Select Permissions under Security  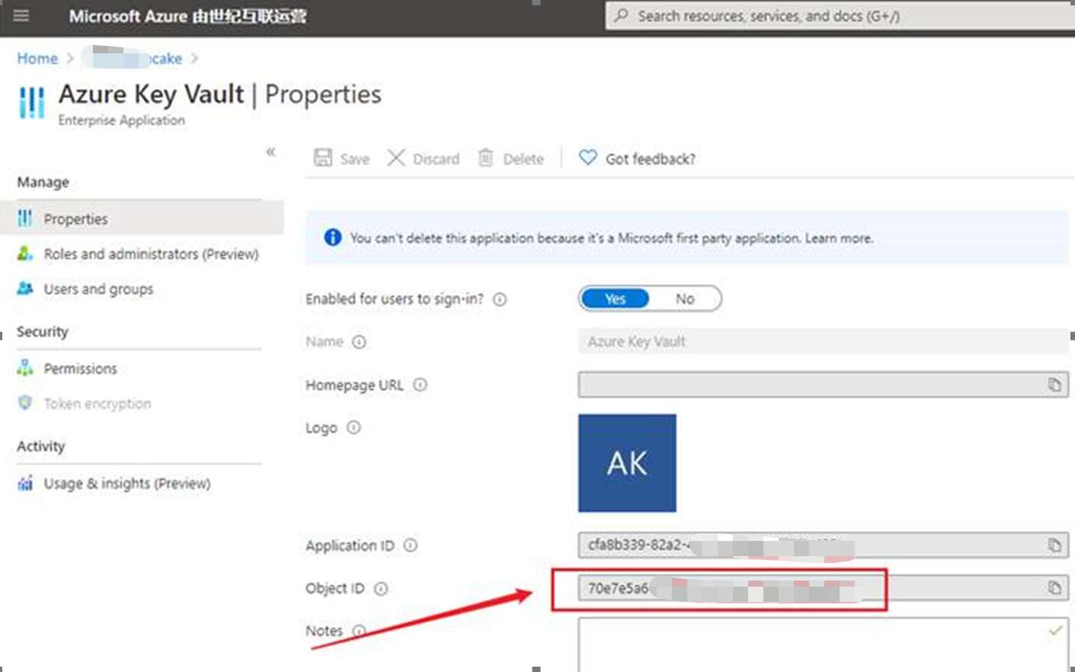pyautogui.click(x=80, y=369)
